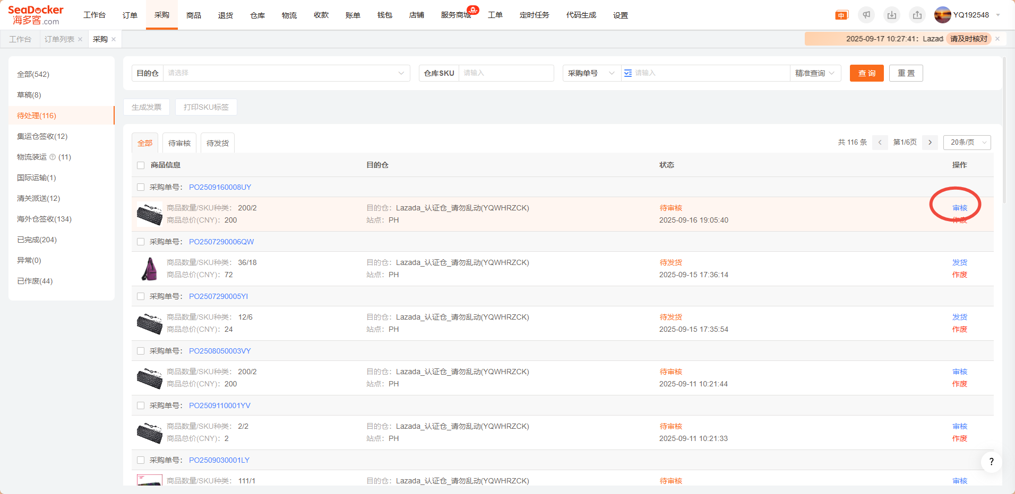Screen dimensions: 1015x494
Task: Select checkbox for order PO2507290006QW
Action: tap(141, 242)
